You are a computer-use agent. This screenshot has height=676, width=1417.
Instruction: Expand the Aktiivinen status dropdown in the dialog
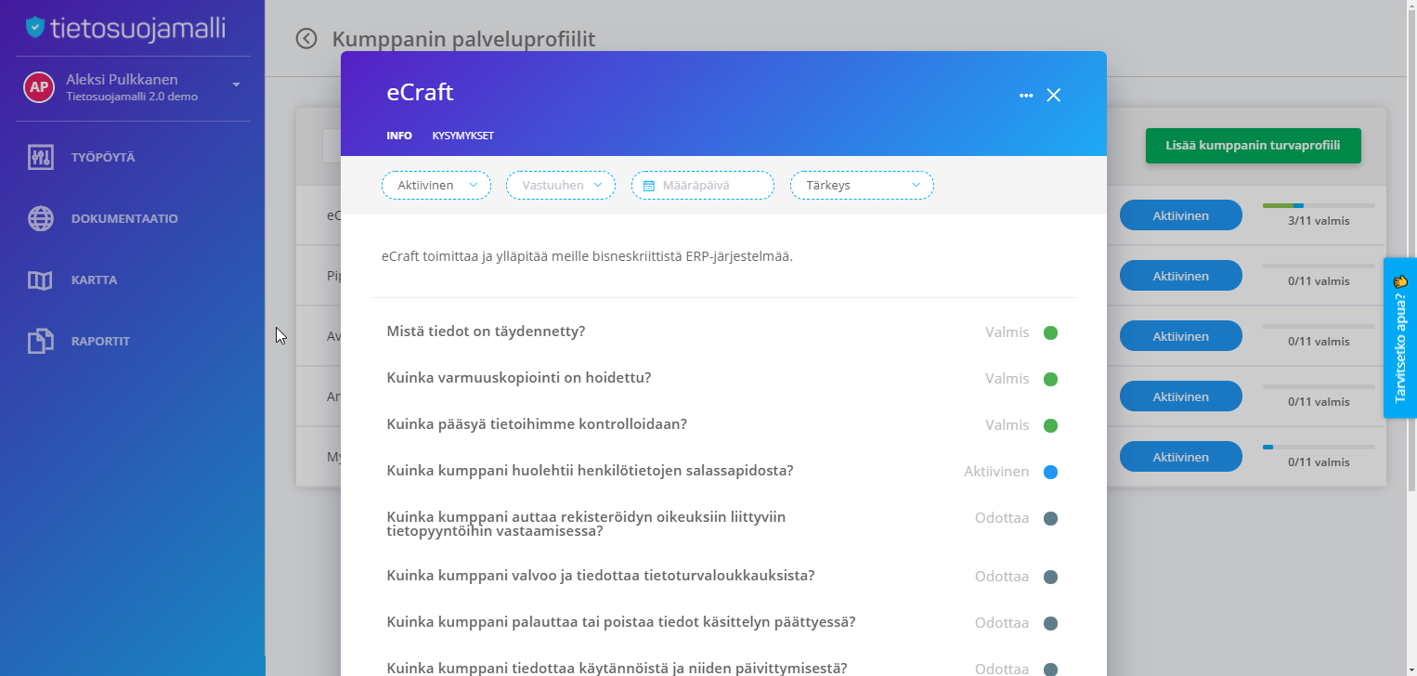pyautogui.click(x=436, y=186)
